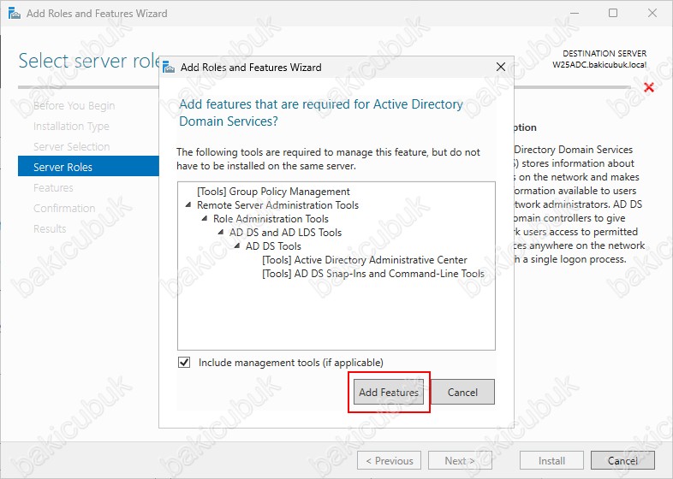This screenshot has width=673, height=479.
Task: Collapse the AD DS Tools node
Action: tap(237, 245)
